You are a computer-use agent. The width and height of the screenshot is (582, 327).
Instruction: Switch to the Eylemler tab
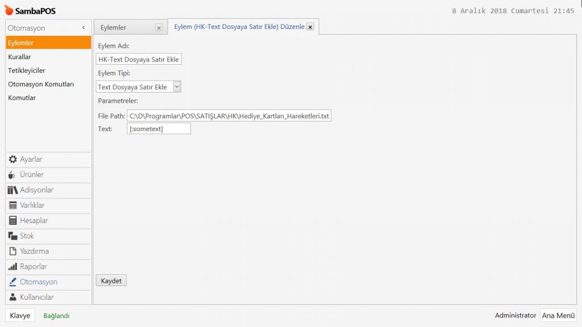(x=114, y=27)
